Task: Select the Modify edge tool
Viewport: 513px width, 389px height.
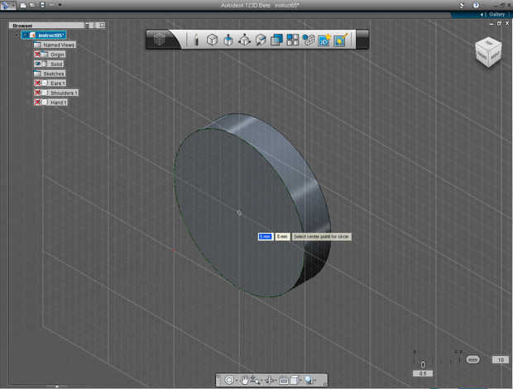Action: coord(261,40)
